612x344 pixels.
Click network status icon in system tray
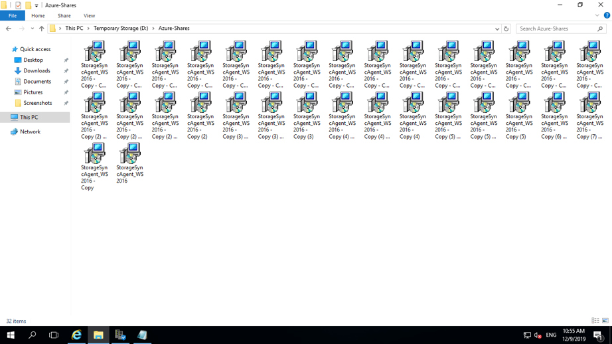(x=527, y=335)
